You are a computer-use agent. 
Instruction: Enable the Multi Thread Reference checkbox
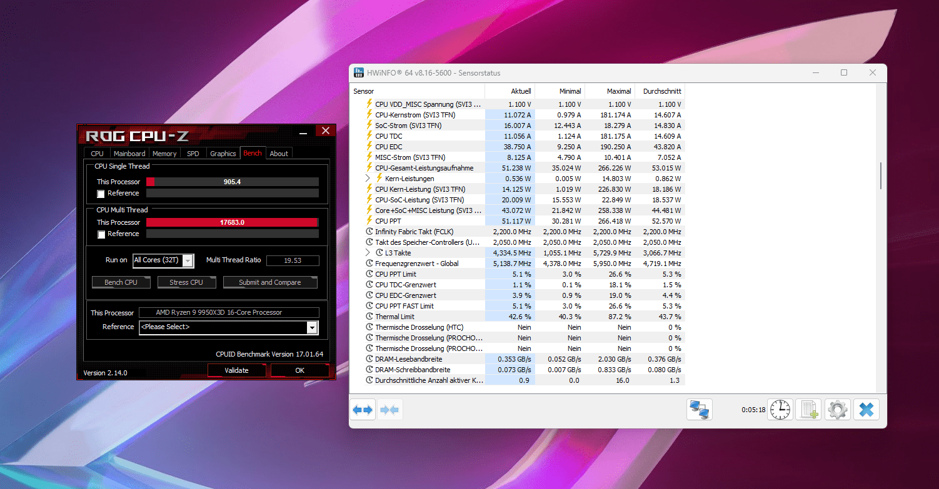(x=101, y=234)
